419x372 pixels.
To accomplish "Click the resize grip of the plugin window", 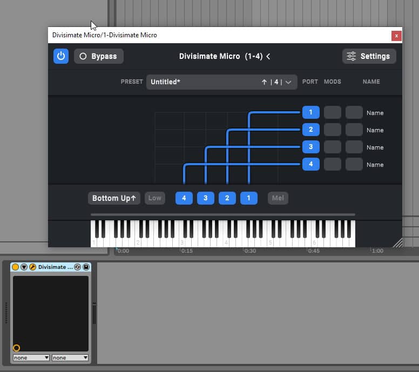I will (x=397, y=242).
